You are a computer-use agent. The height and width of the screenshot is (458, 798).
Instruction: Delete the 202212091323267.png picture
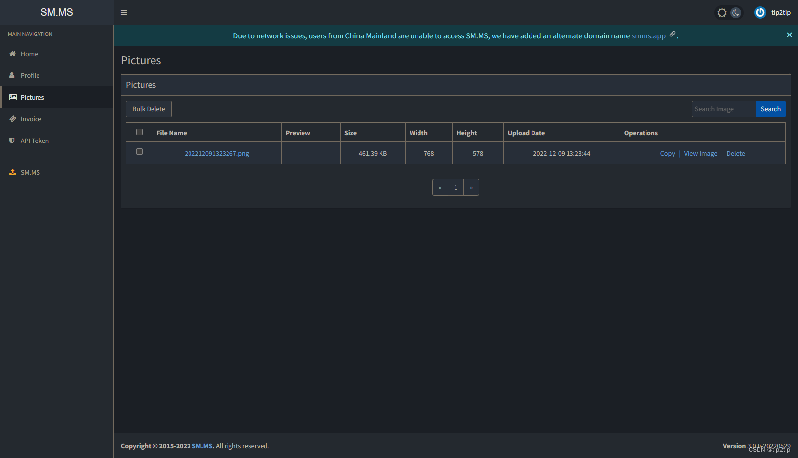pyautogui.click(x=735, y=154)
